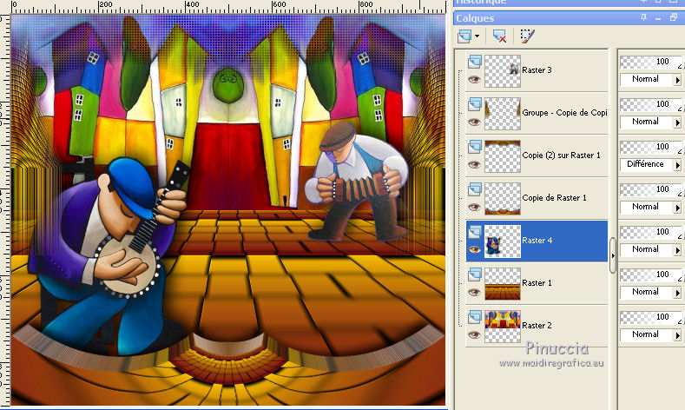Click the layers panel splitter arrow handle

point(612,255)
